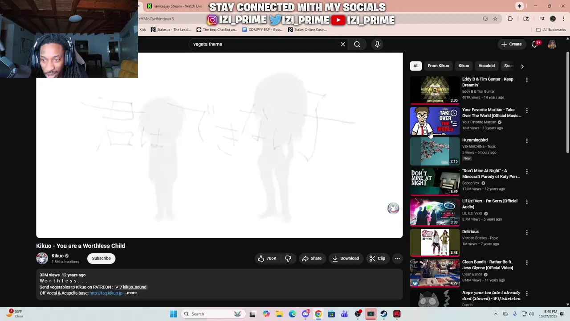Viewport: 570px width, 321px height.
Task: Click the Clip button
Action: coord(377,259)
